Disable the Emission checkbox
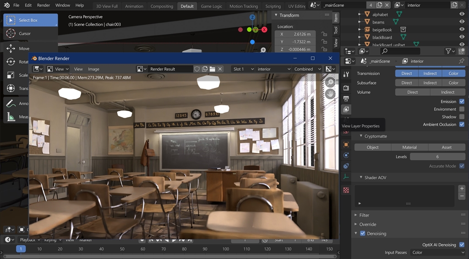 (x=462, y=102)
